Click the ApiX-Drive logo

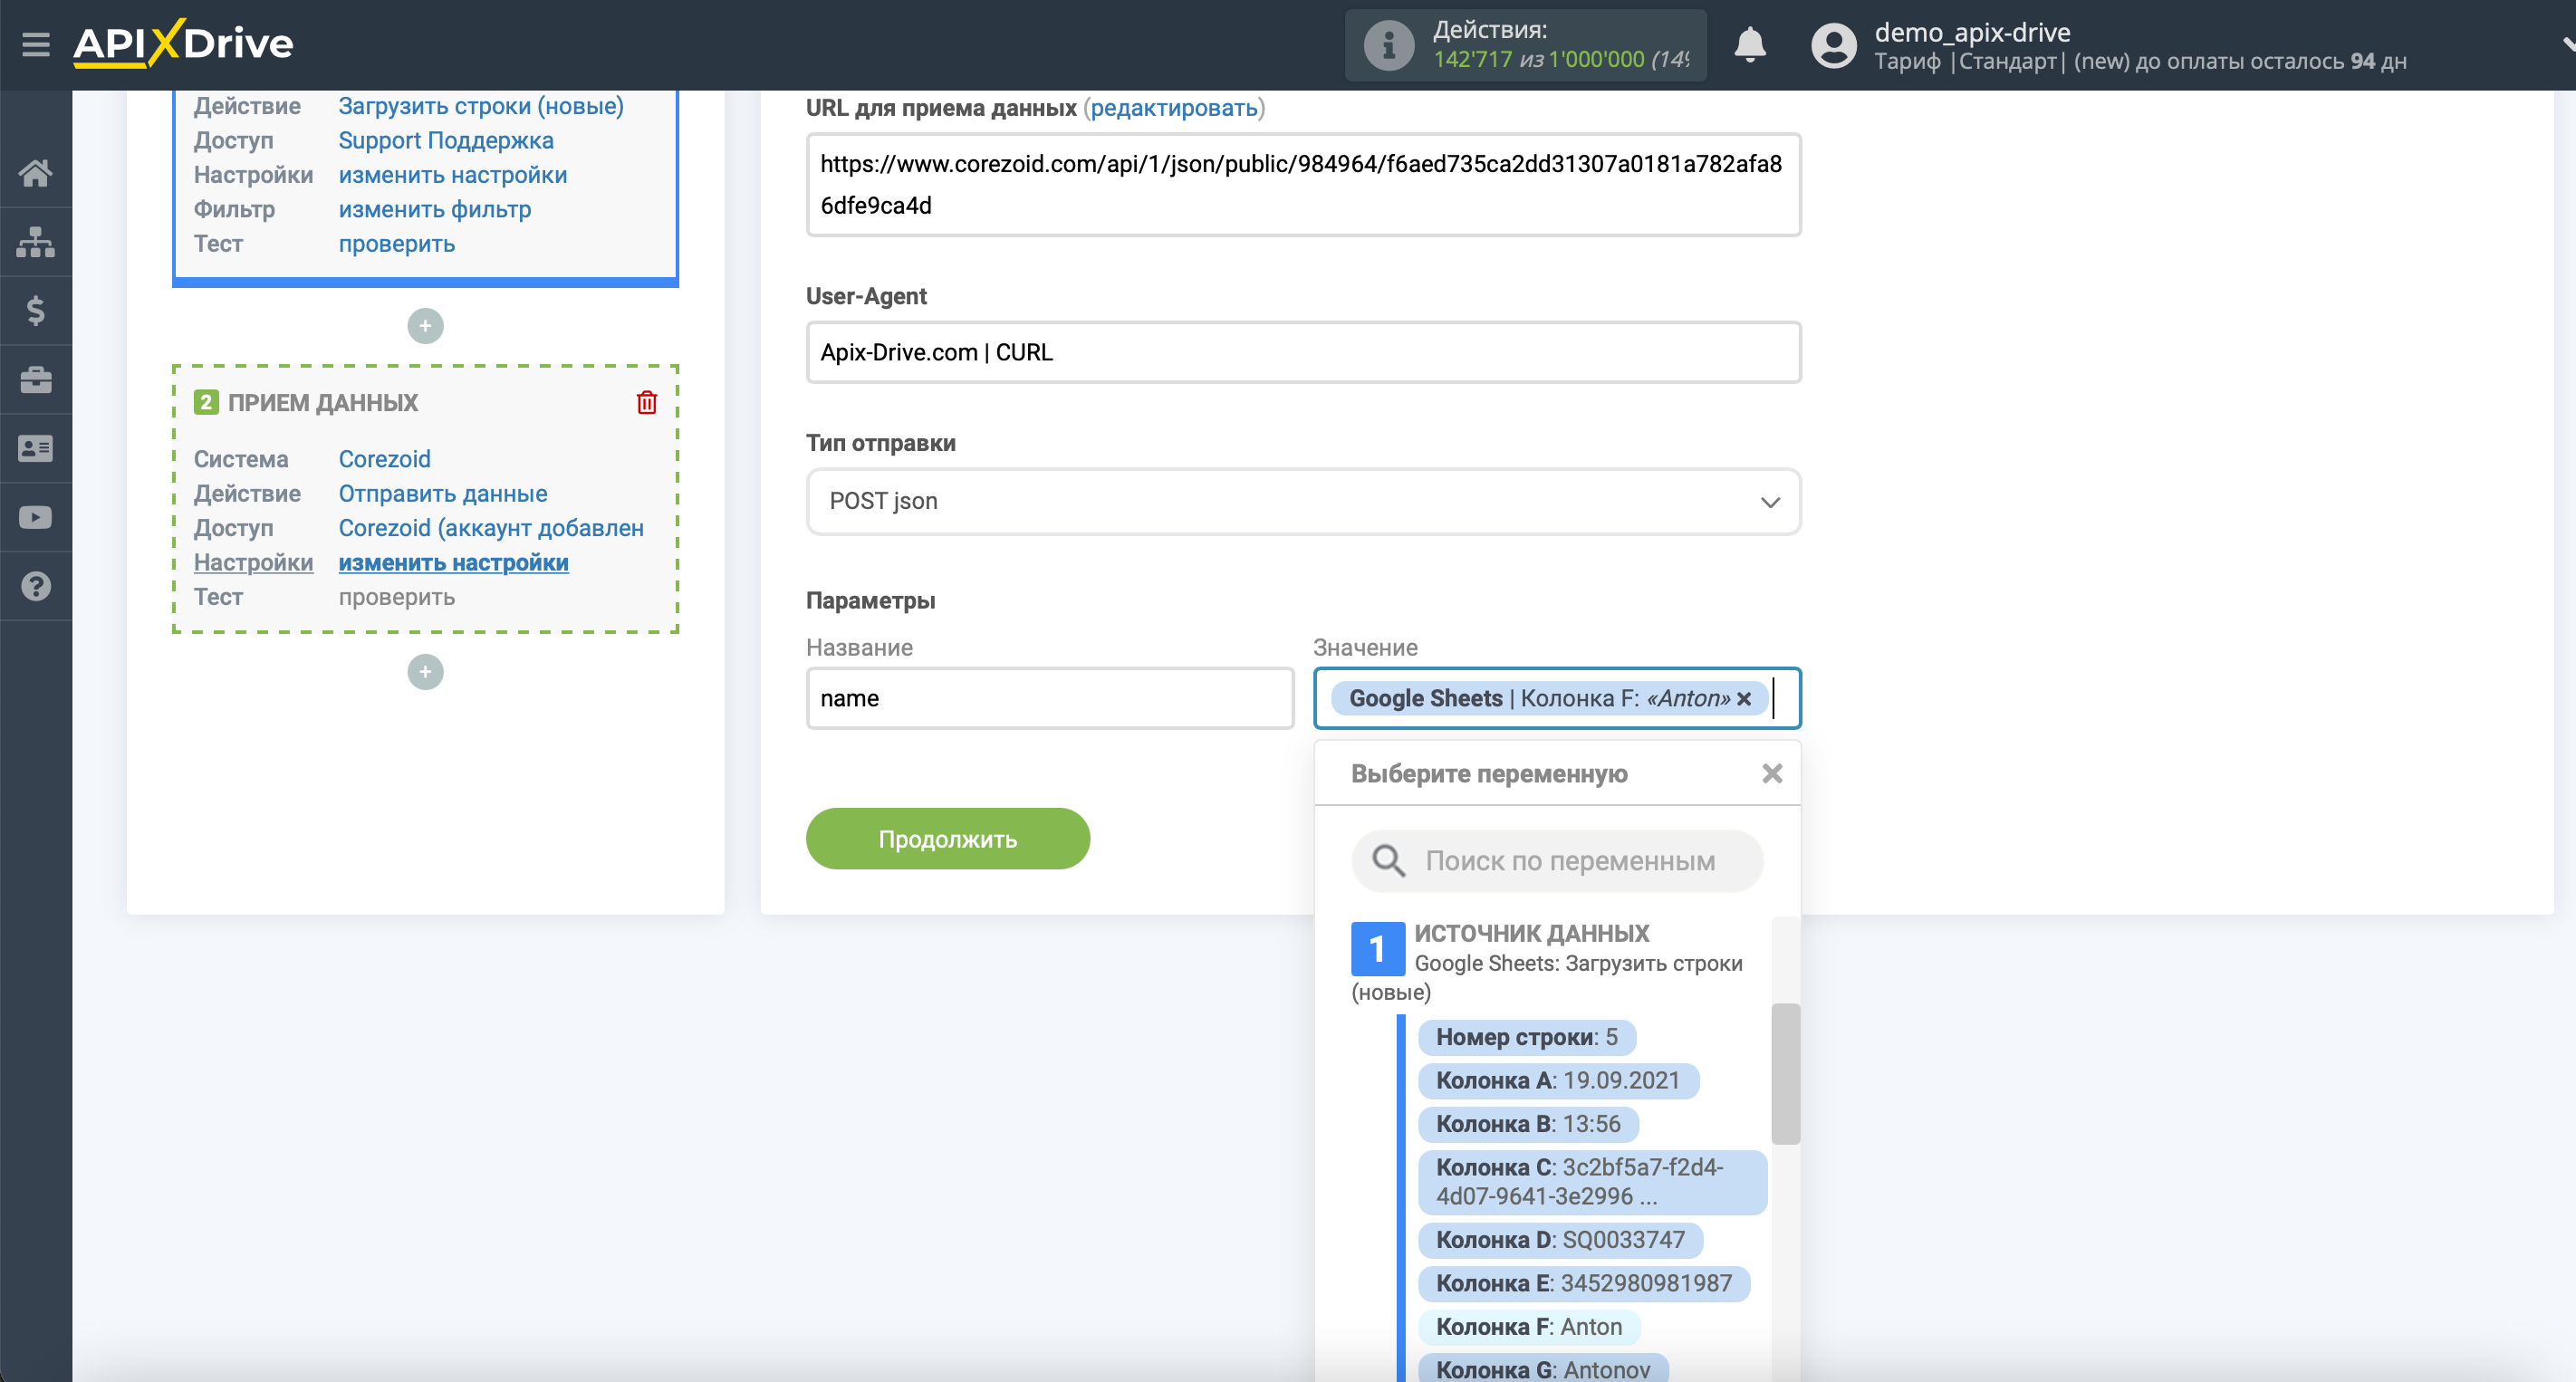(183, 43)
